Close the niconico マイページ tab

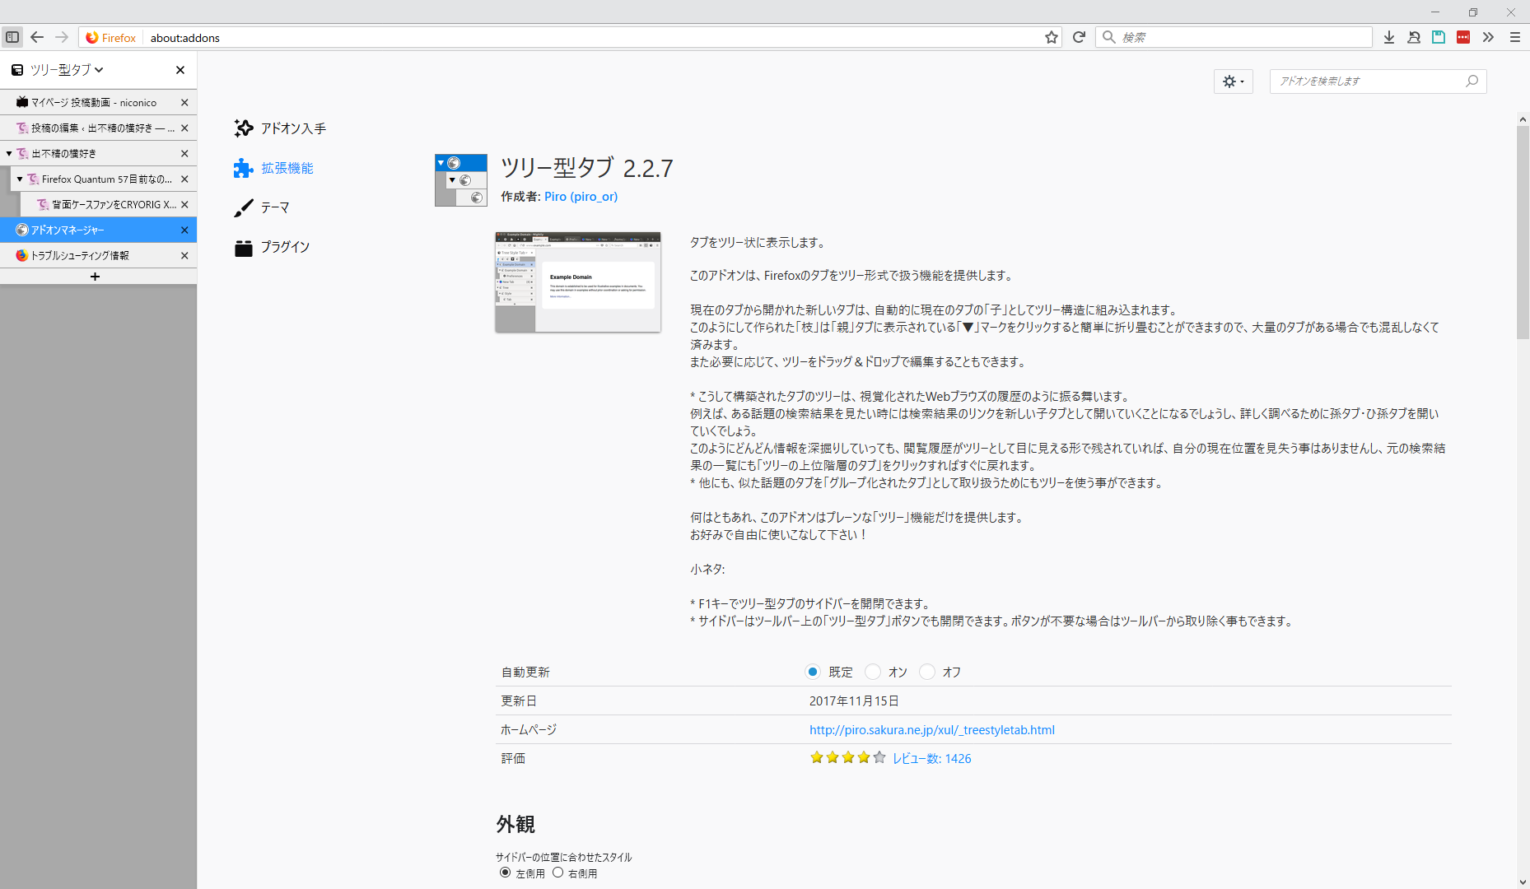(x=184, y=103)
